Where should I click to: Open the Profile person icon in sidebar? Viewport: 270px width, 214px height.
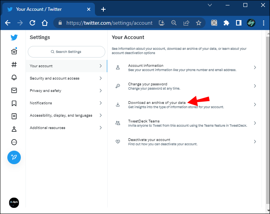click(x=14, y=129)
